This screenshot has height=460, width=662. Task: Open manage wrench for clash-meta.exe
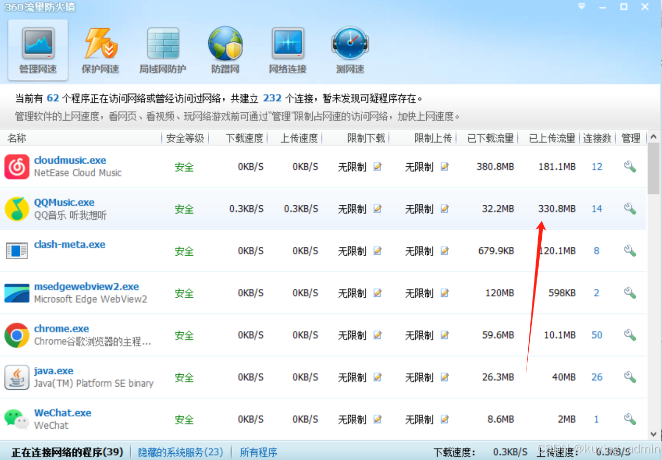[x=630, y=251]
